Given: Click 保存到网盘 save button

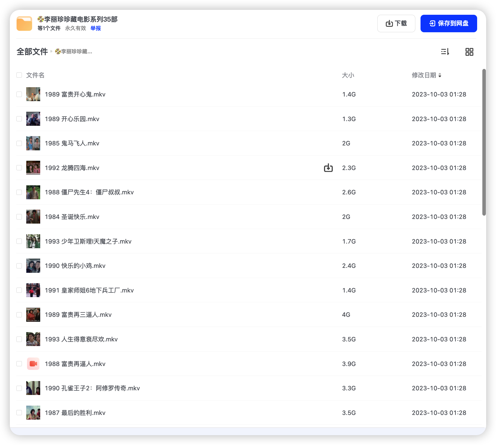Looking at the screenshot, I should point(449,24).
